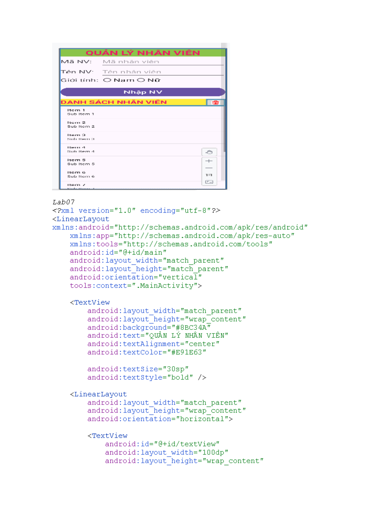Select the Nam radio button

[107, 80]
